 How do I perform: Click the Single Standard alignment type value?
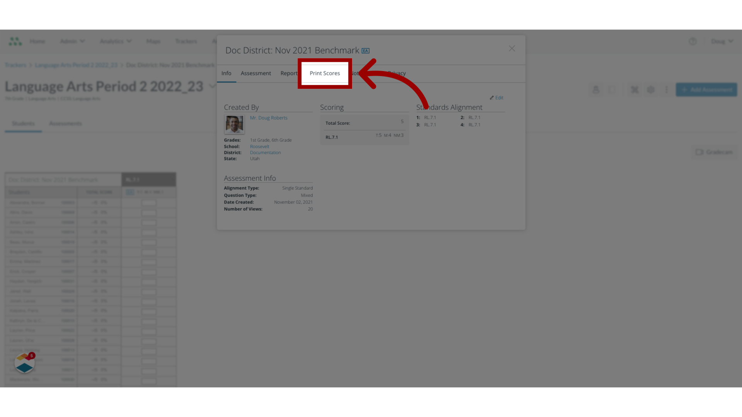tap(297, 188)
